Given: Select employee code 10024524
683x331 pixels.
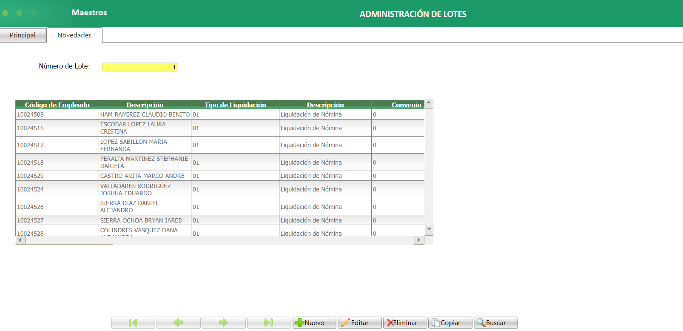Looking at the screenshot, I should [57, 189].
